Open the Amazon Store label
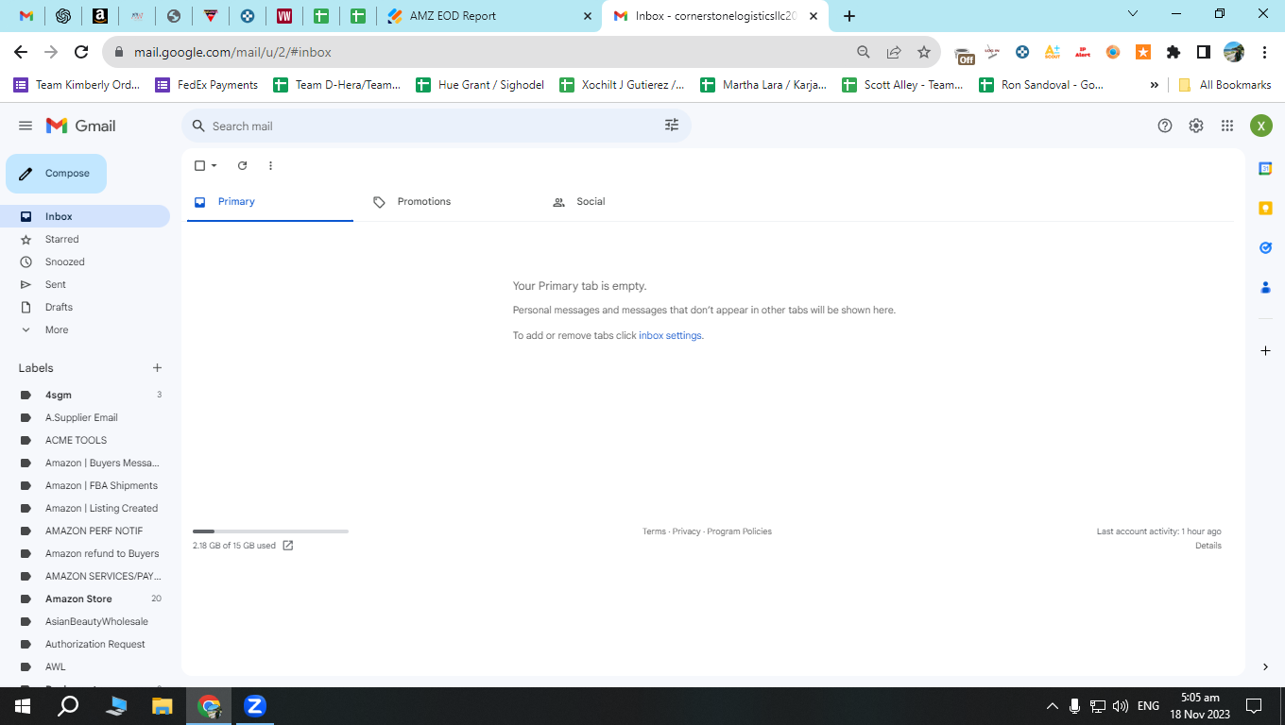The image size is (1285, 725). (x=85, y=599)
